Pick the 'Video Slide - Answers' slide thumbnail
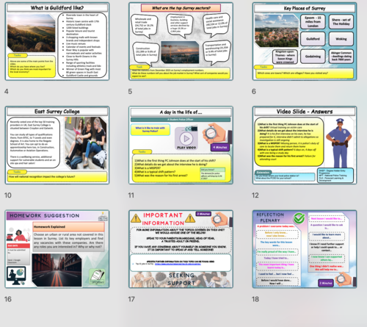Viewport: 367px width, 327px height. 305,145
